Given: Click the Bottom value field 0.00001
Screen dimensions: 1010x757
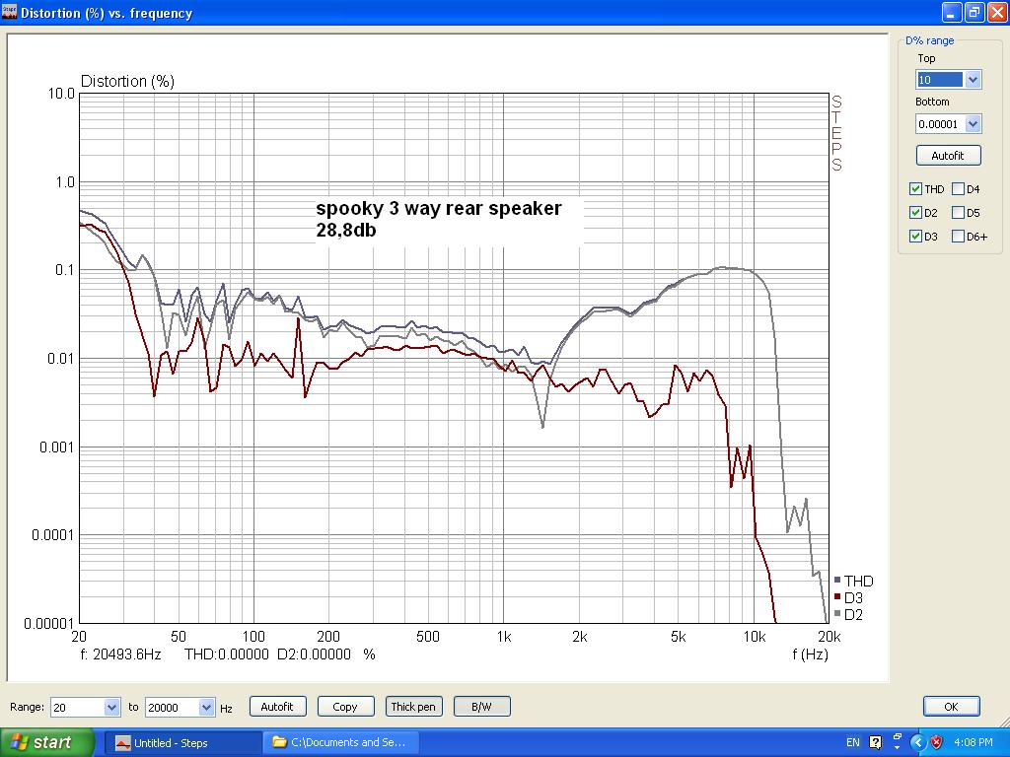Looking at the screenshot, I should [x=940, y=123].
